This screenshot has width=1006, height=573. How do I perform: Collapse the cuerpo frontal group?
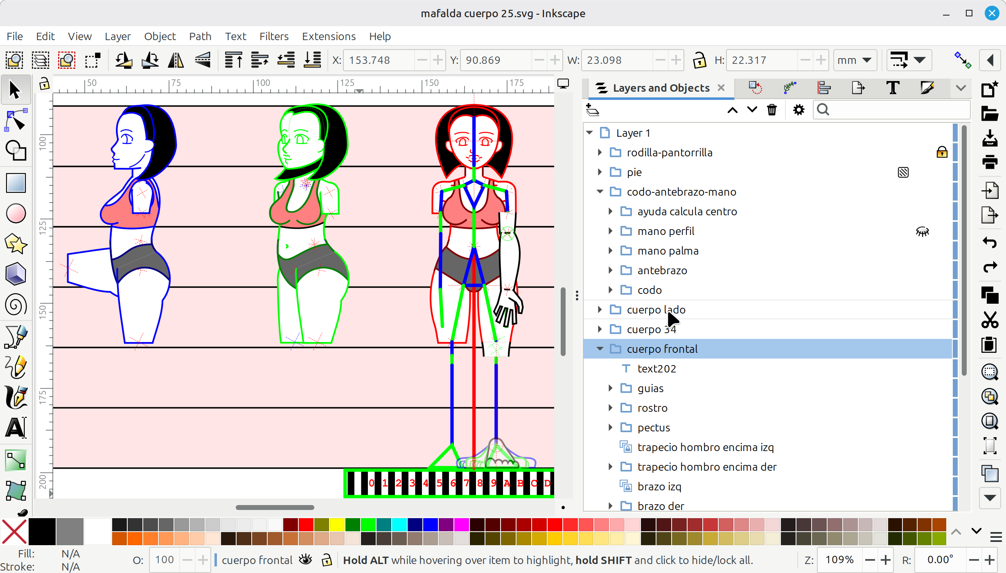point(600,349)
